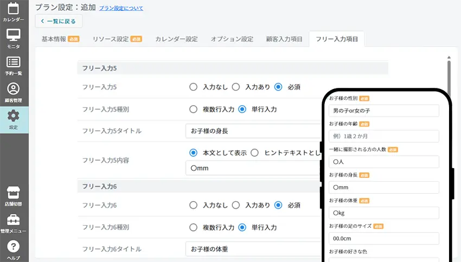Switch to the 基本情報 tab
The image size is (461, 262).
pyautogui.click(x=60, y=39)
